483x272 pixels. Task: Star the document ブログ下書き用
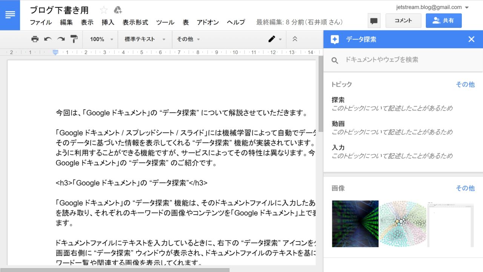coord(103,10)
